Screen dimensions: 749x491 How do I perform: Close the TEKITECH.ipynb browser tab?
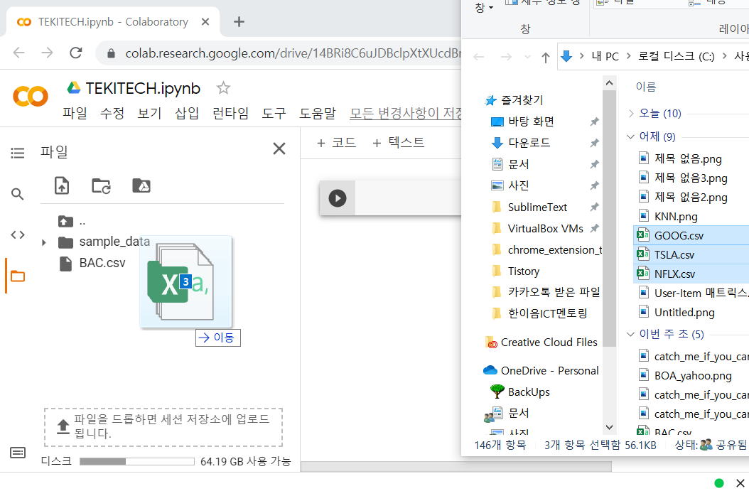pyautogui.click(x=205, y=22)
